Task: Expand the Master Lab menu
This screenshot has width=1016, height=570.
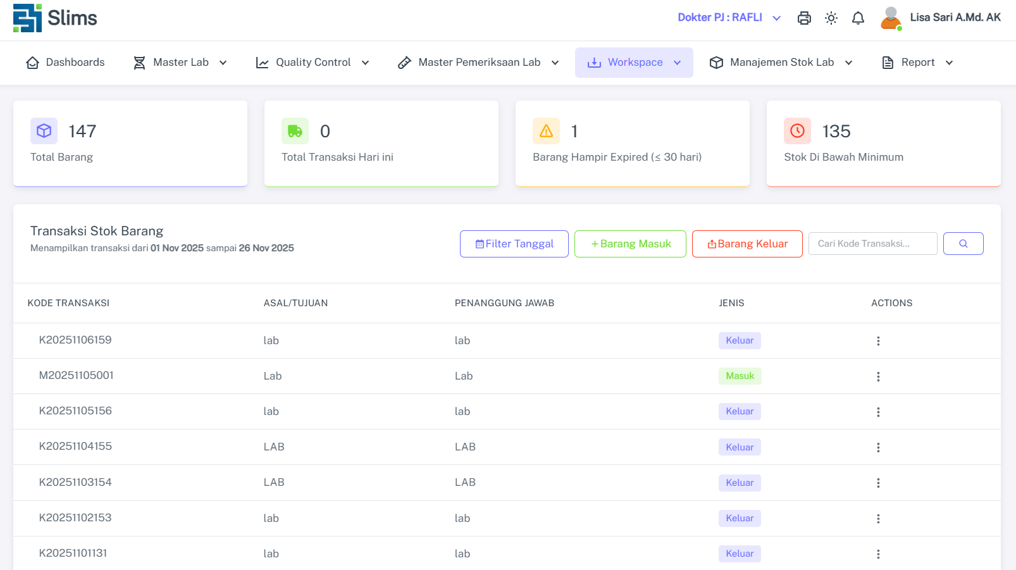Action: pyautogui.click(x=180, y=63)
